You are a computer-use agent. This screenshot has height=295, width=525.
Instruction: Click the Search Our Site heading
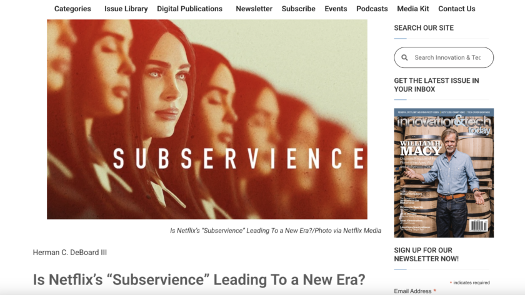coord(424,28)
